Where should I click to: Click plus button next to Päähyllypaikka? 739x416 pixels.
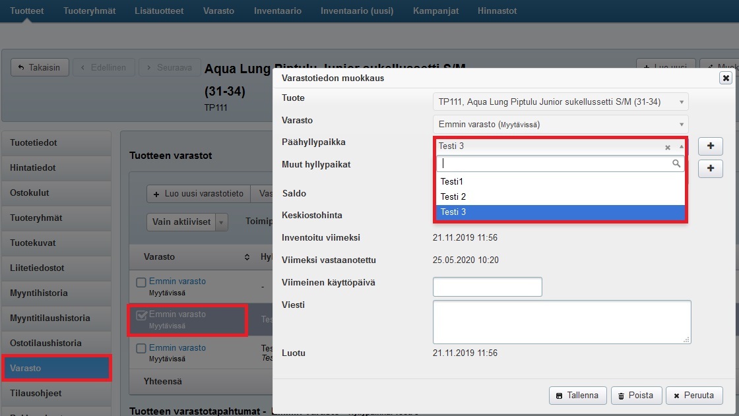point(710,146)
